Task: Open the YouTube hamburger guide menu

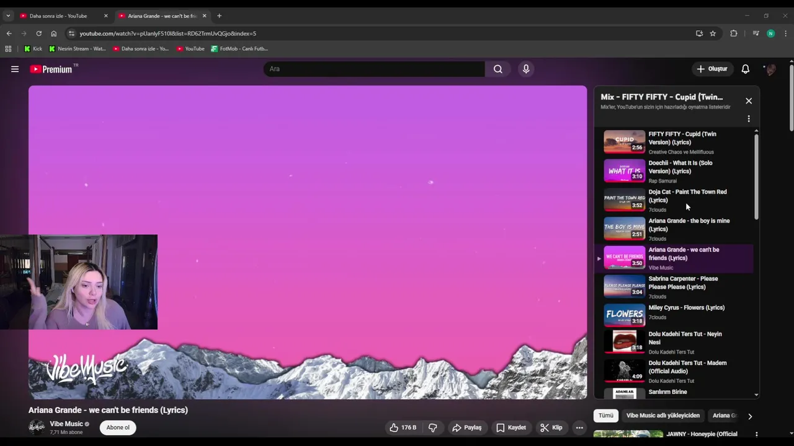Action: coord(15,69)
